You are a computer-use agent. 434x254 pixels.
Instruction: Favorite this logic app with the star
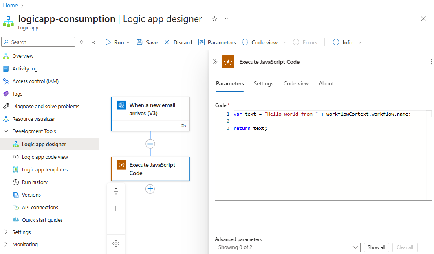tap(214, 19)
